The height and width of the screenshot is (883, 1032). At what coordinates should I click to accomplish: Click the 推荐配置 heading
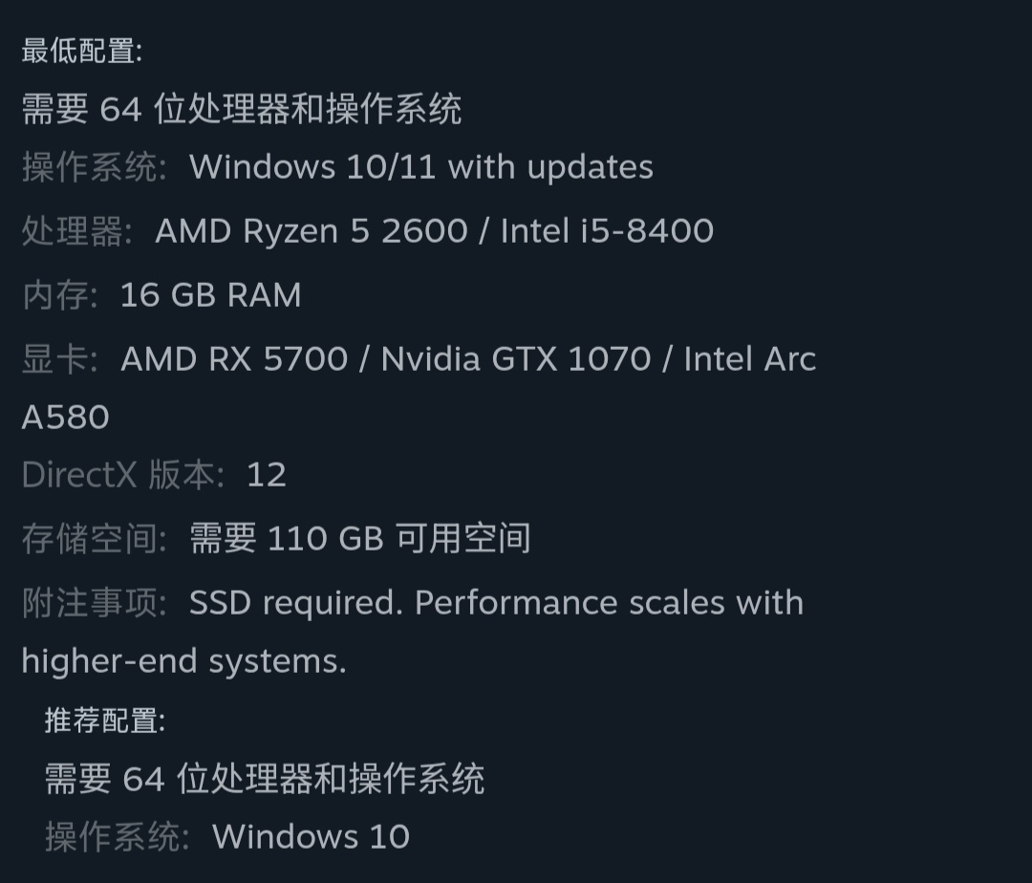104,721
